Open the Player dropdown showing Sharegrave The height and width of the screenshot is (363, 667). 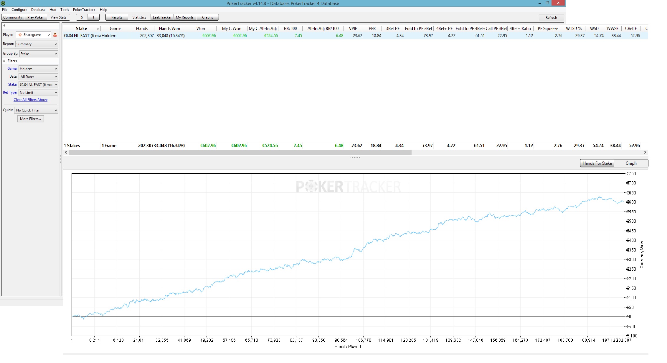point(34,35)
